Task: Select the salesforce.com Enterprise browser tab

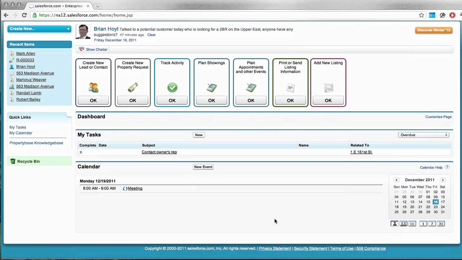Action: pos(60,6)
